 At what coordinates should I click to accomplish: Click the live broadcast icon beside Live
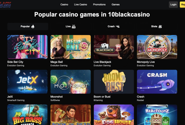click(x=74, y=26)
